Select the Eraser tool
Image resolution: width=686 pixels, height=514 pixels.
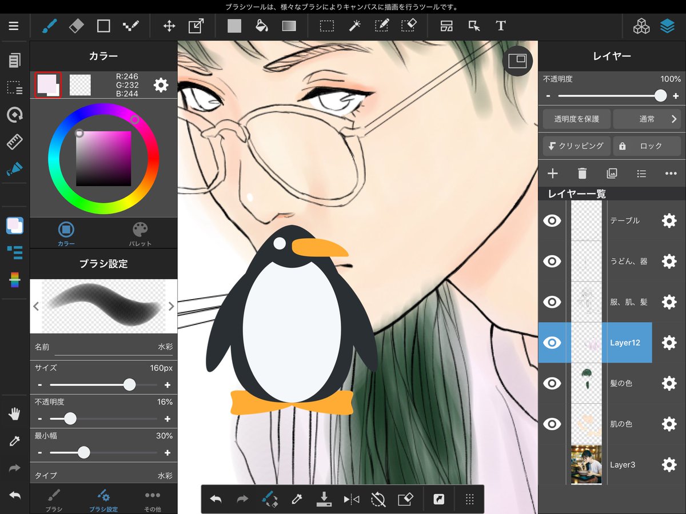click(76, 26)
